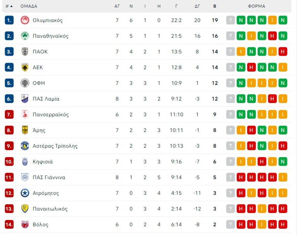Click the red Η form badge for ΠΑΟΚ
The height and width of the screenshot is (235, 297).
pyautogui.click(x=283, y=51)
